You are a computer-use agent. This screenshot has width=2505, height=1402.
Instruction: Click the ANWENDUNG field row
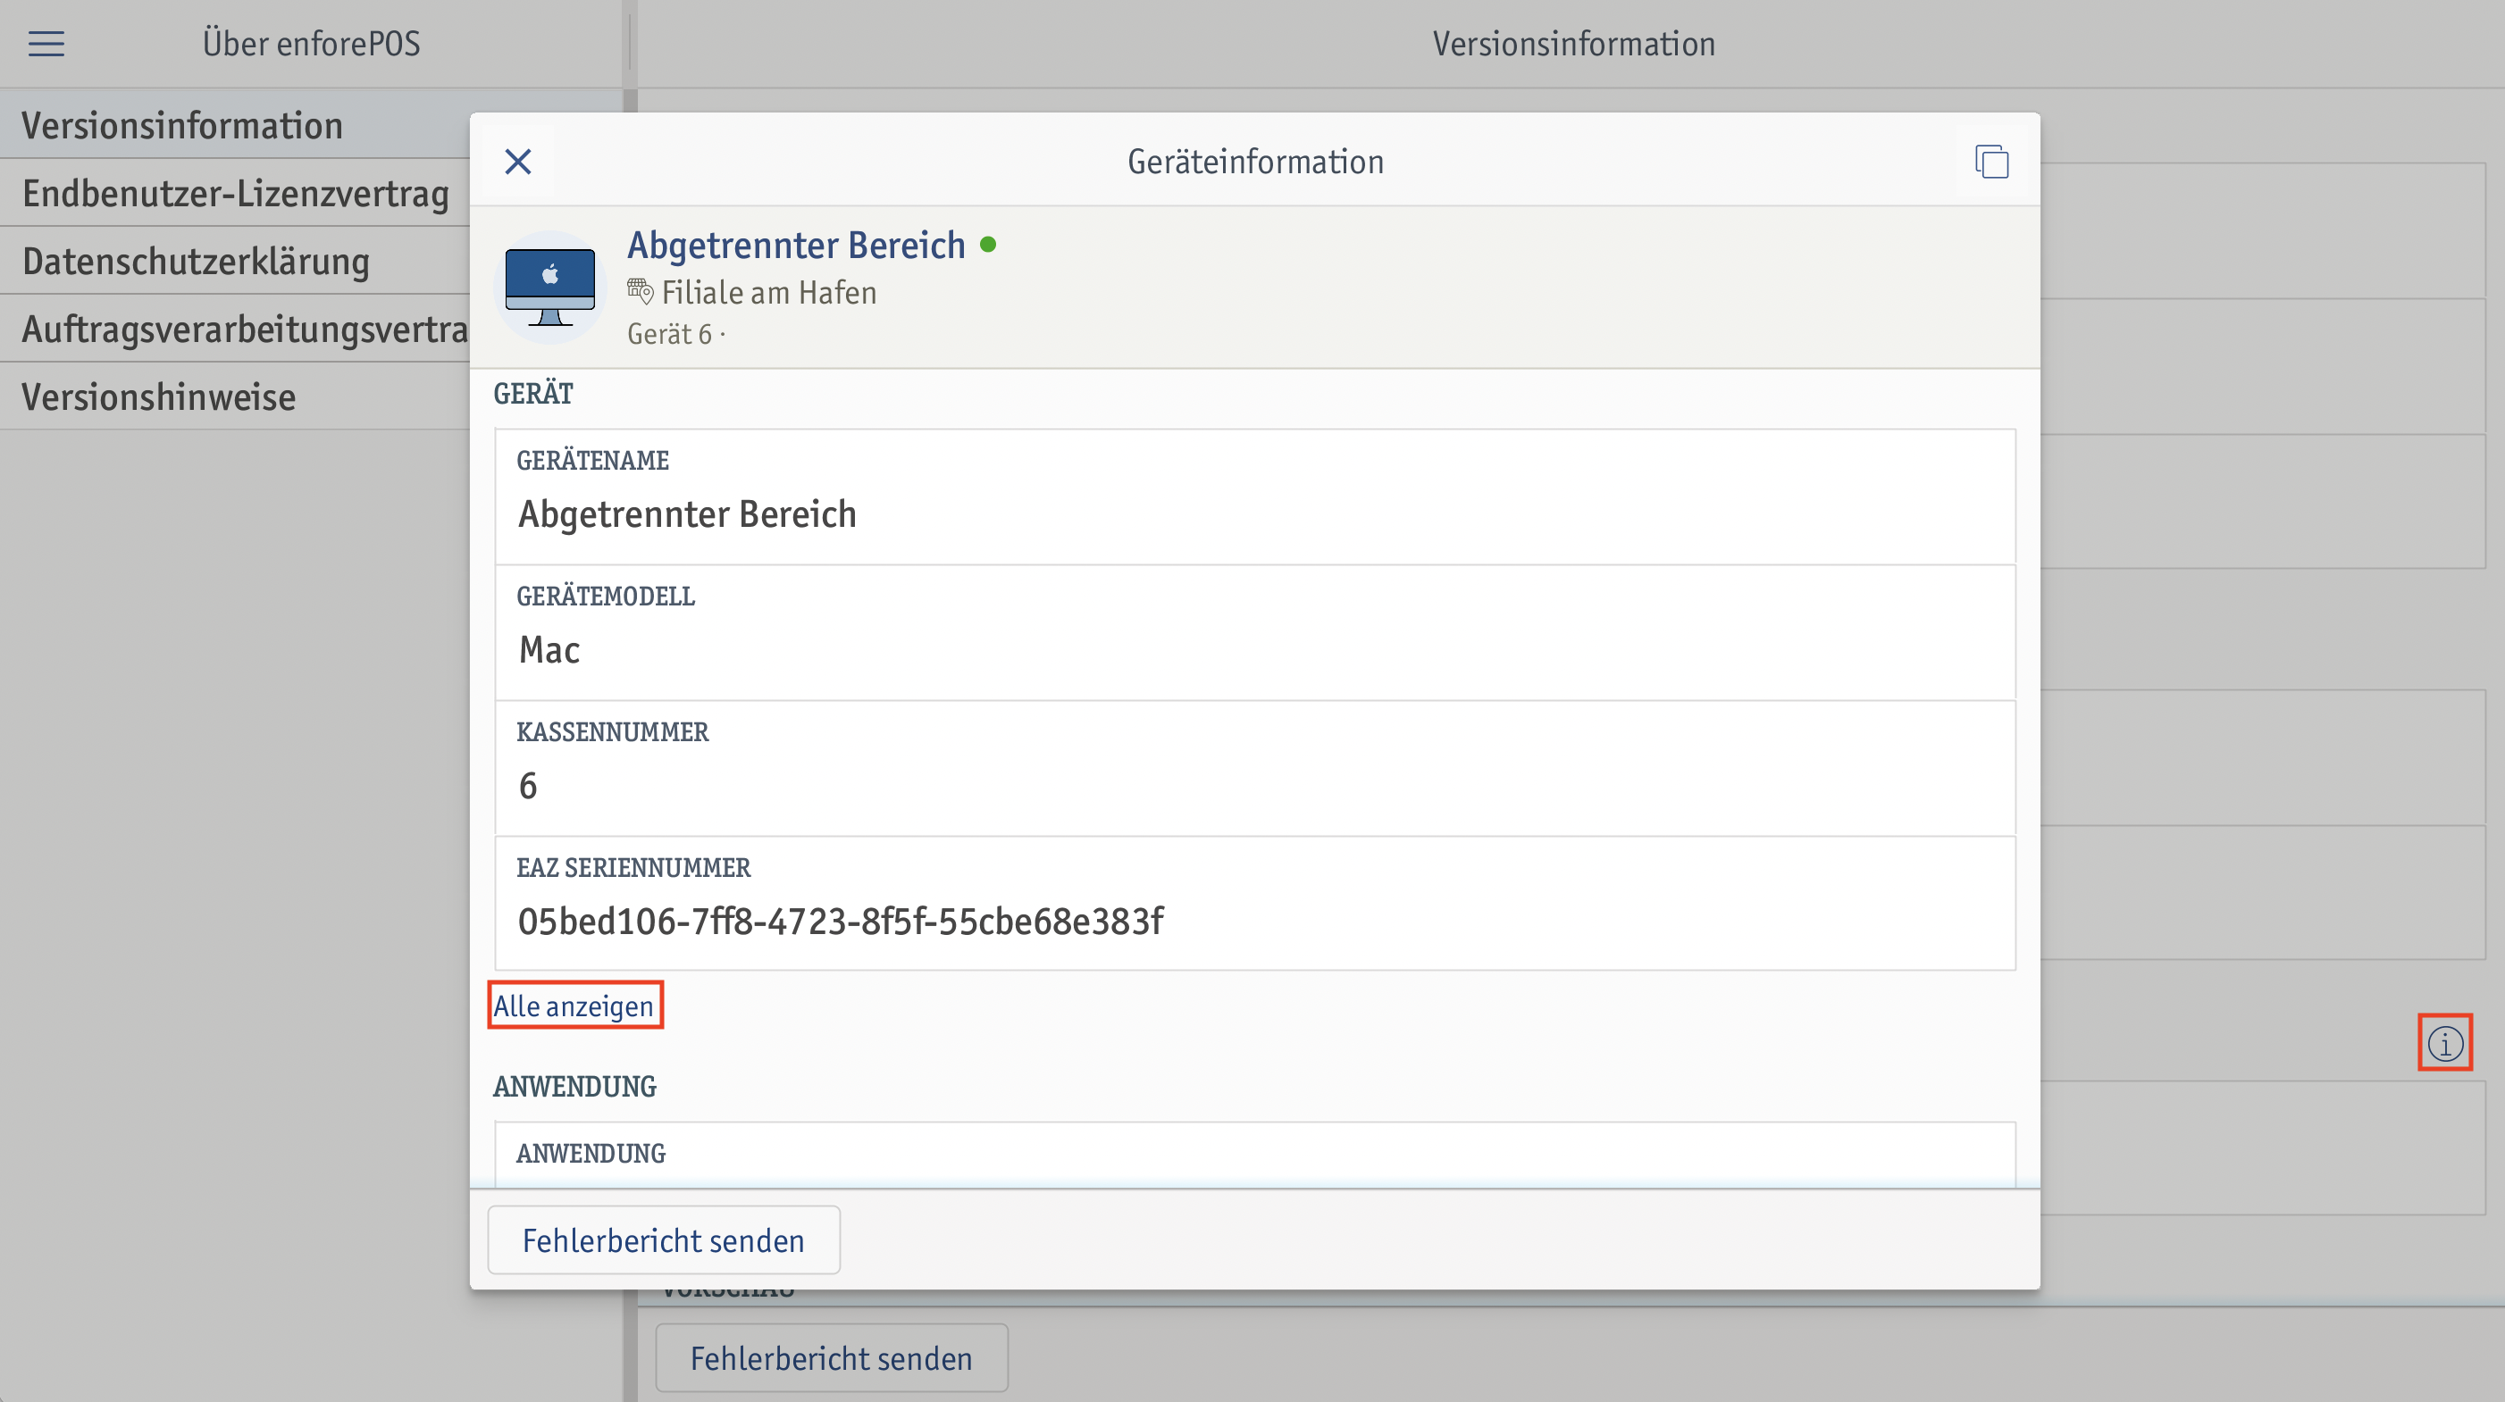click(1255, 1154)
